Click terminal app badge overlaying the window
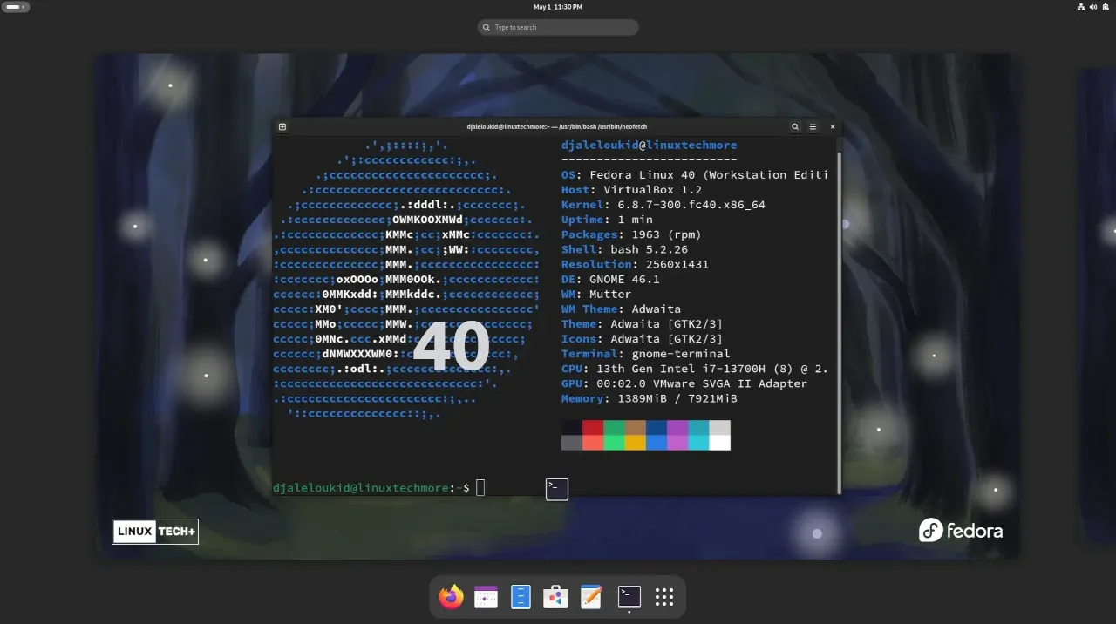Image resolution: width=1116 pixels, height=624 pixels. click(x=557, y=489)
